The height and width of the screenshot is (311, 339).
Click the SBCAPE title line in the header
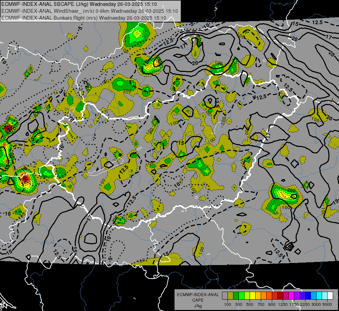[x=79, y=4]
